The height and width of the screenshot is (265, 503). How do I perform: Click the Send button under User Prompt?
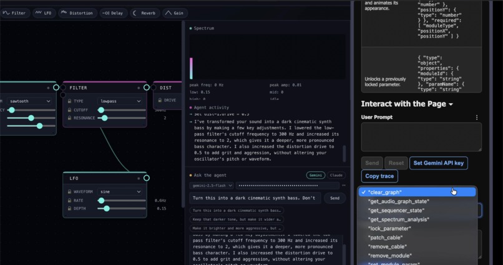tap(372, 163)
